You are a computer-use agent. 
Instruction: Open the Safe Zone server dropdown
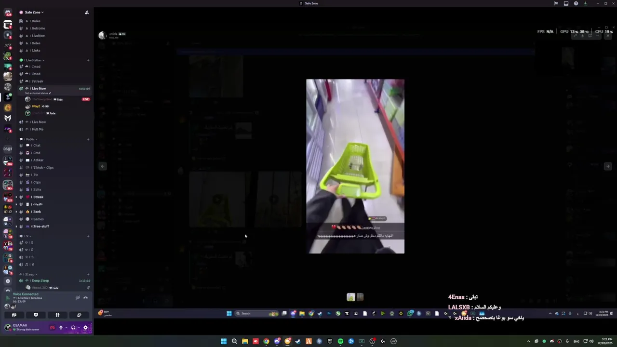click(34, 12)
